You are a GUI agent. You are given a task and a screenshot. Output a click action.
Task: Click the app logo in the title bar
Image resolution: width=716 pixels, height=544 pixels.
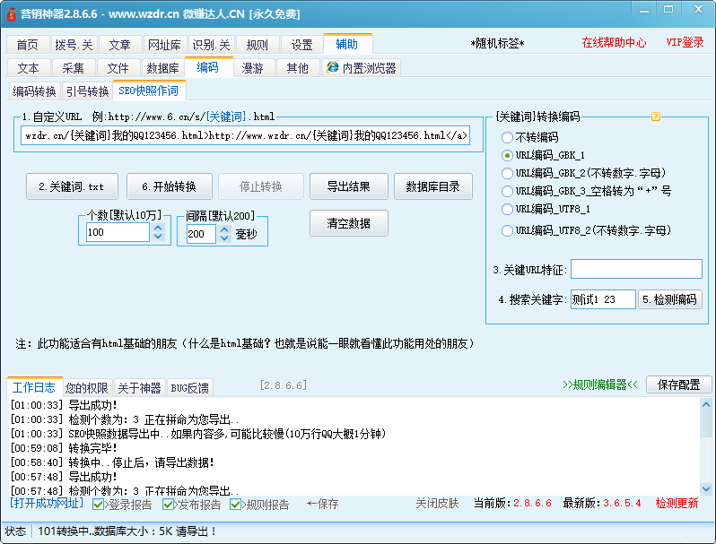(x=10, y=13)
